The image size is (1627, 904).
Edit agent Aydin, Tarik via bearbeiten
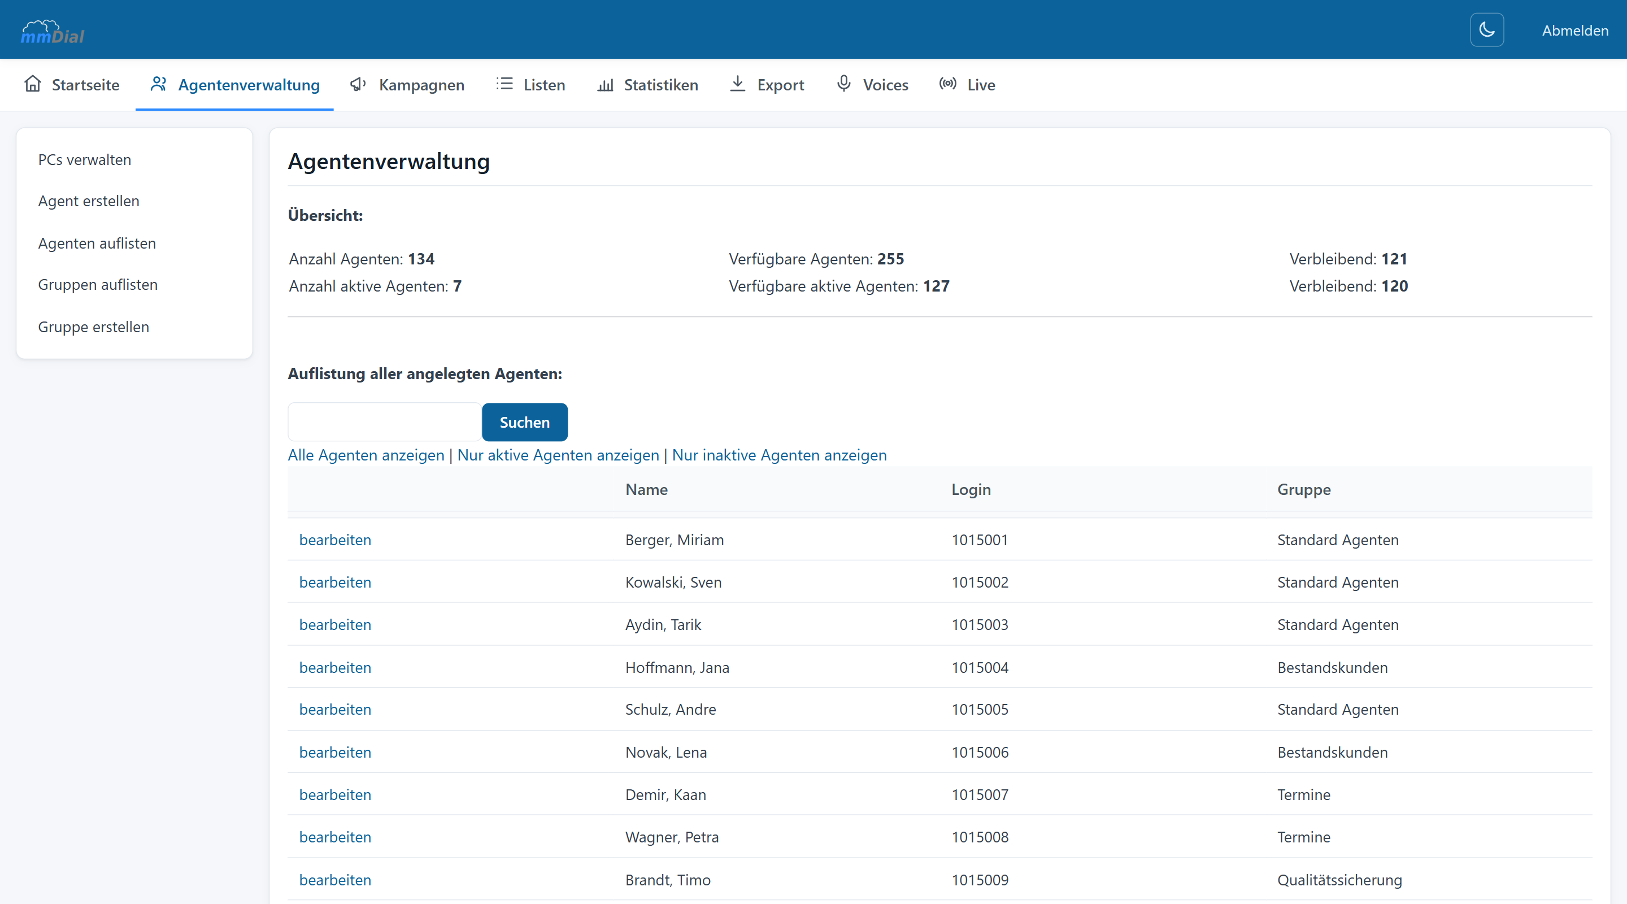(x=335, y=624)
